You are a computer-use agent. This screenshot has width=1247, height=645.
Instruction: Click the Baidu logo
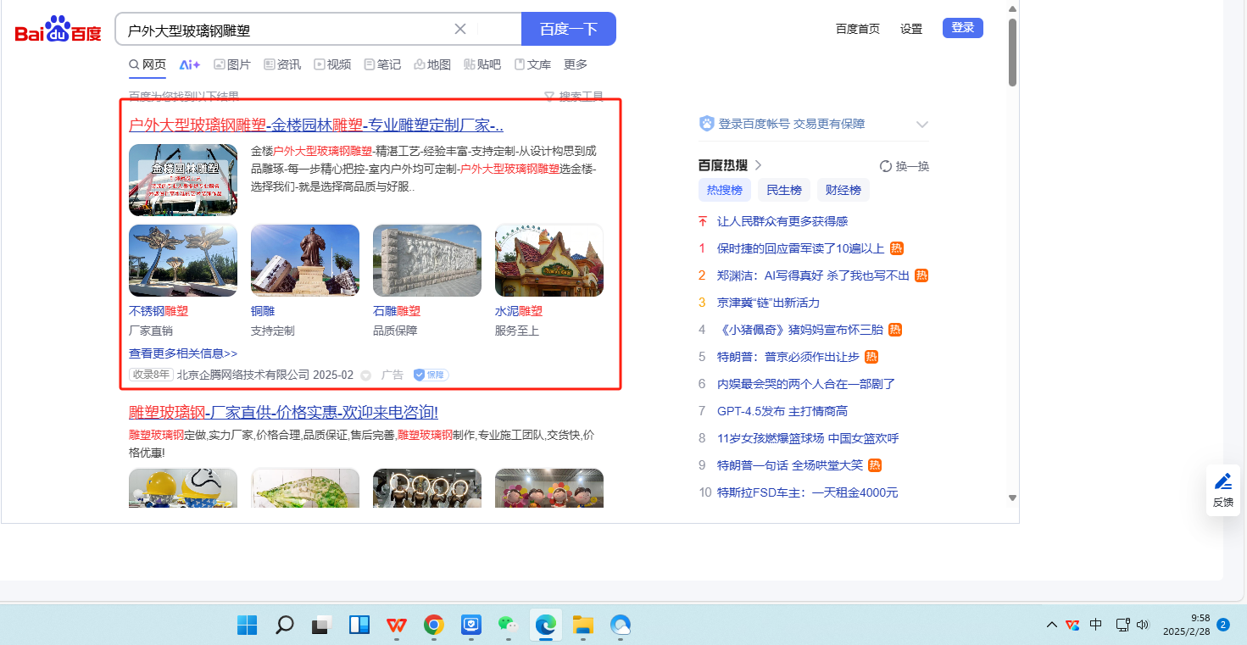point(58,30)
